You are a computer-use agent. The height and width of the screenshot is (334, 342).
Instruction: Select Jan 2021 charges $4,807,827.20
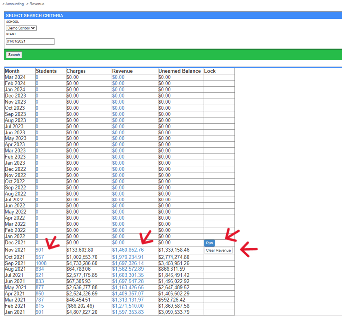(82, 312)
